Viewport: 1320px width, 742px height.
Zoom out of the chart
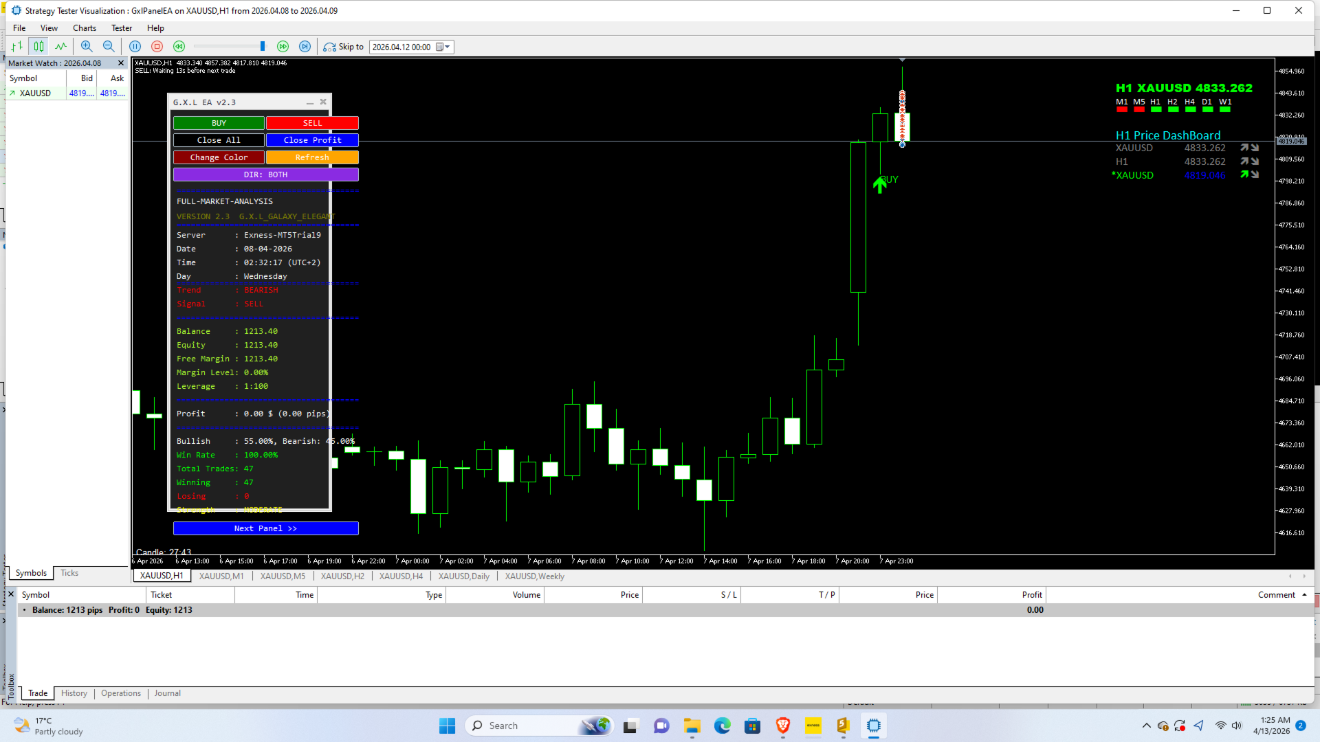109,47
